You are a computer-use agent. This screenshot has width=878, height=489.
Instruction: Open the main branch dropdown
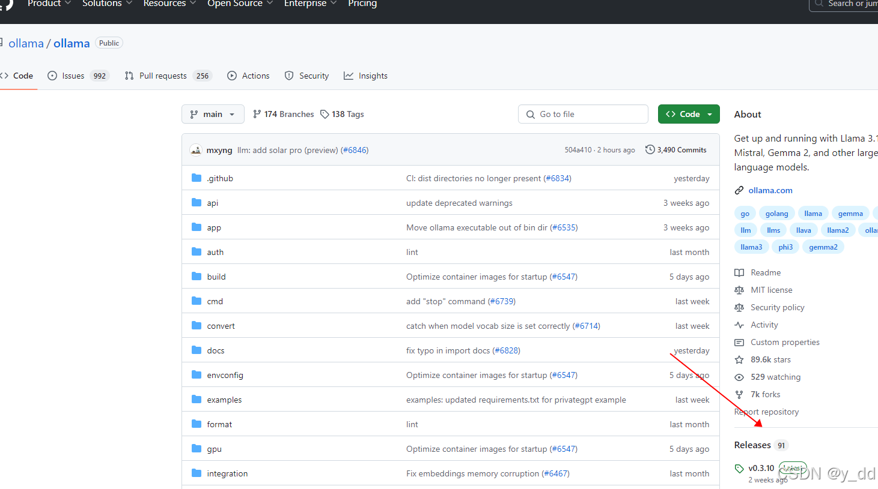(x=213, y=114)
